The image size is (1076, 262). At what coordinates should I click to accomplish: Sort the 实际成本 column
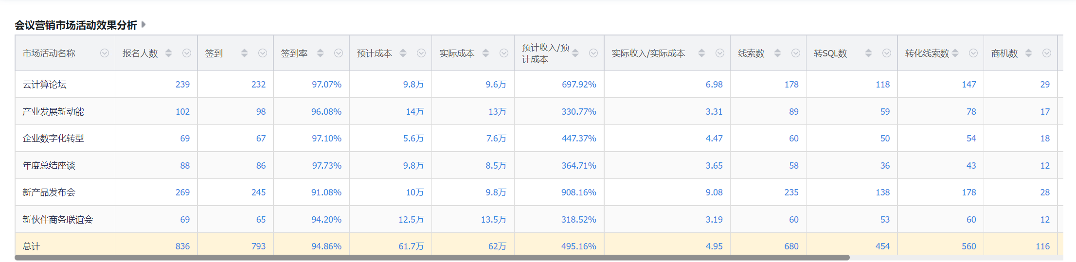pos(485,53)
